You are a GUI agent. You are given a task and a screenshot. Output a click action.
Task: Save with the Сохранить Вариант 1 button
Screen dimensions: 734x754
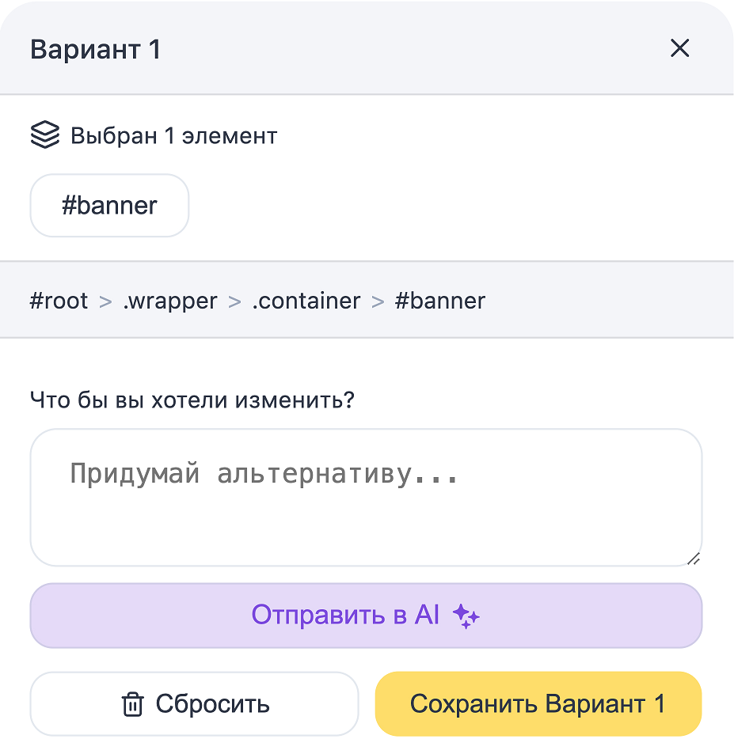click(x=538, y=704)
